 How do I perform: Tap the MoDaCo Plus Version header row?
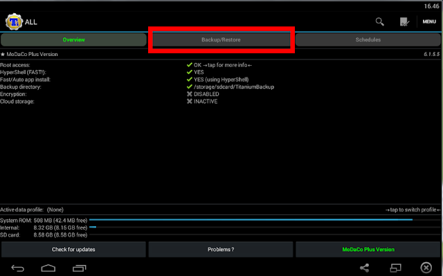(x=220, y=54)
